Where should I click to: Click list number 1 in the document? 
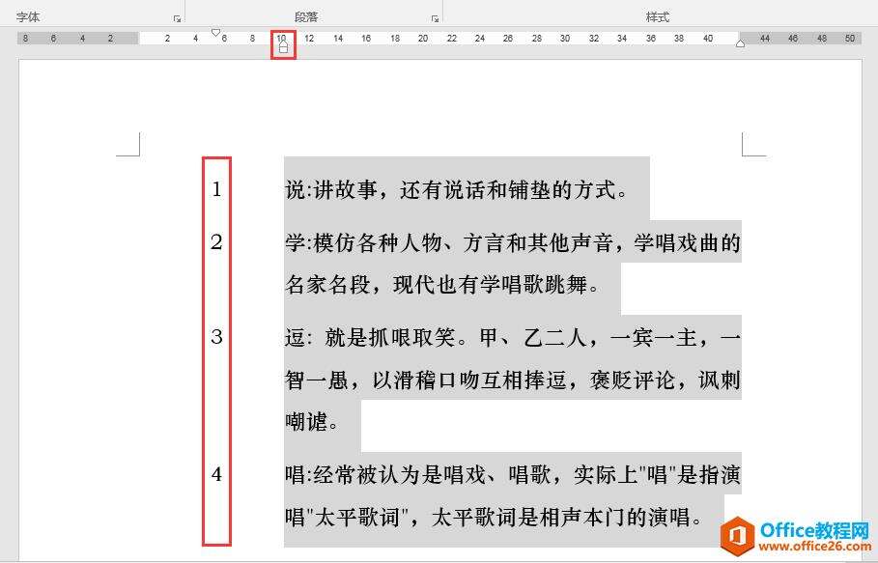click(x=216, y=189)
